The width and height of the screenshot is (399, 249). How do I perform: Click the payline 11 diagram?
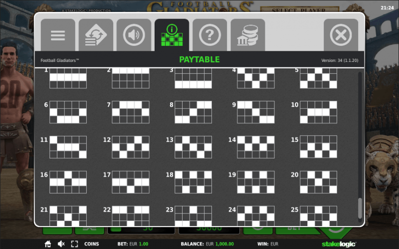pyautogui.click(x=68, y=147)
